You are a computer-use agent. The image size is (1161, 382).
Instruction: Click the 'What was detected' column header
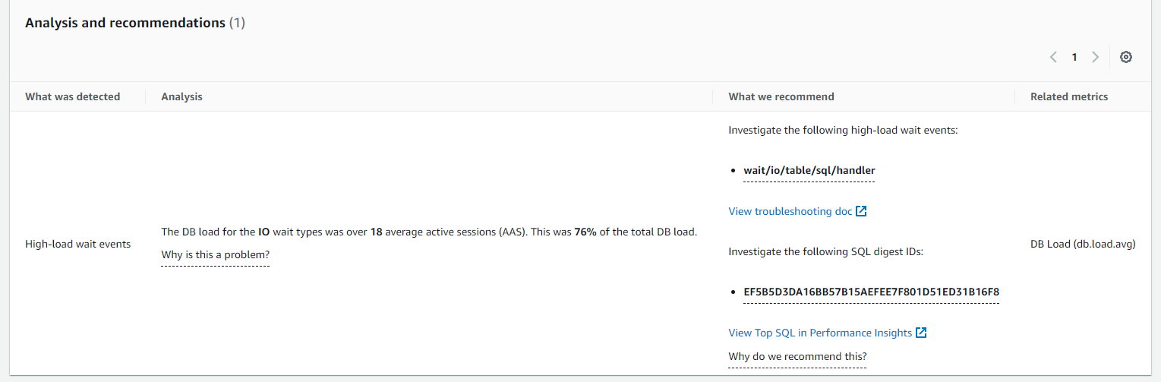coord(73,96)
